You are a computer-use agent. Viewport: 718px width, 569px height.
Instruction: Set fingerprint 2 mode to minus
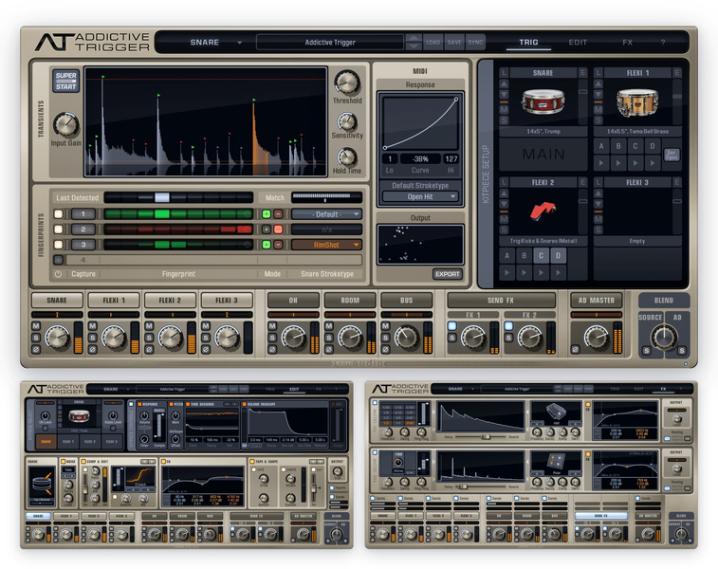pyautogui.click(x=278, y=229)
